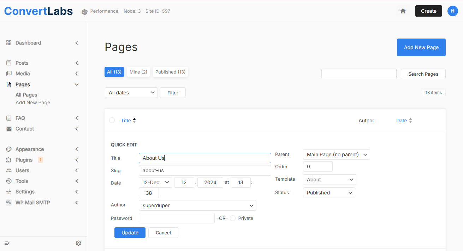Screen dimensions: 463x251
Task: Click the Slug input field
Action: [x=204, y=170]
